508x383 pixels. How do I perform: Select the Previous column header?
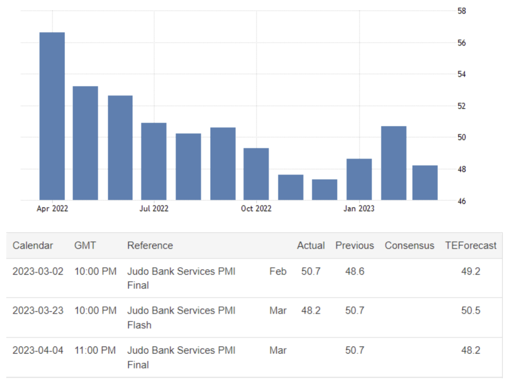[354, 245]
